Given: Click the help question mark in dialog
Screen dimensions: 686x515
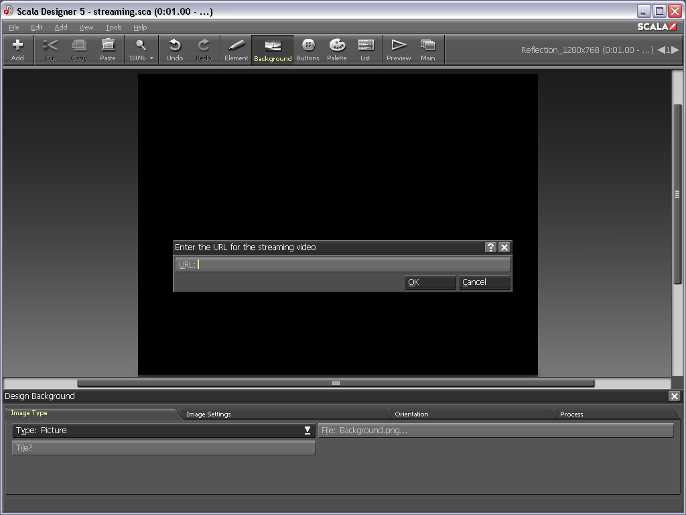Looking at the screenshot, I should click(x=490, y=247).
